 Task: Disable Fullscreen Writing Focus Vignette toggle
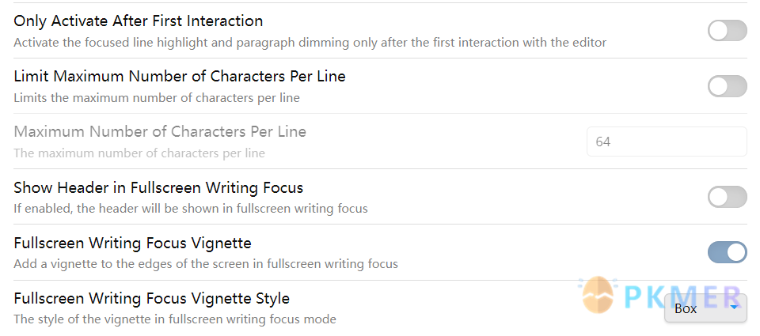click(727, 252)
